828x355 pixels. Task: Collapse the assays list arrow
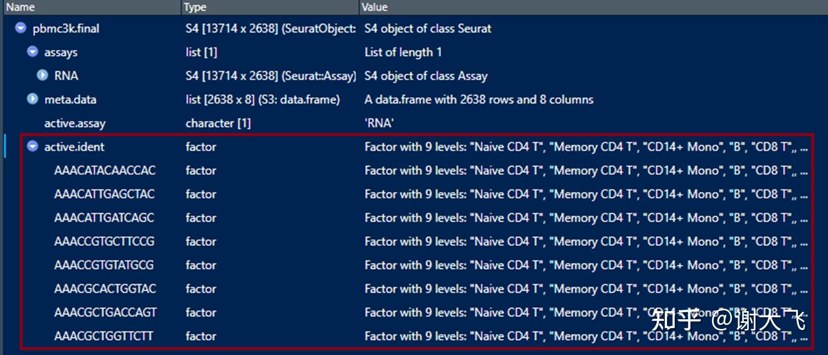pyautogui.click(x=32, y=52)
